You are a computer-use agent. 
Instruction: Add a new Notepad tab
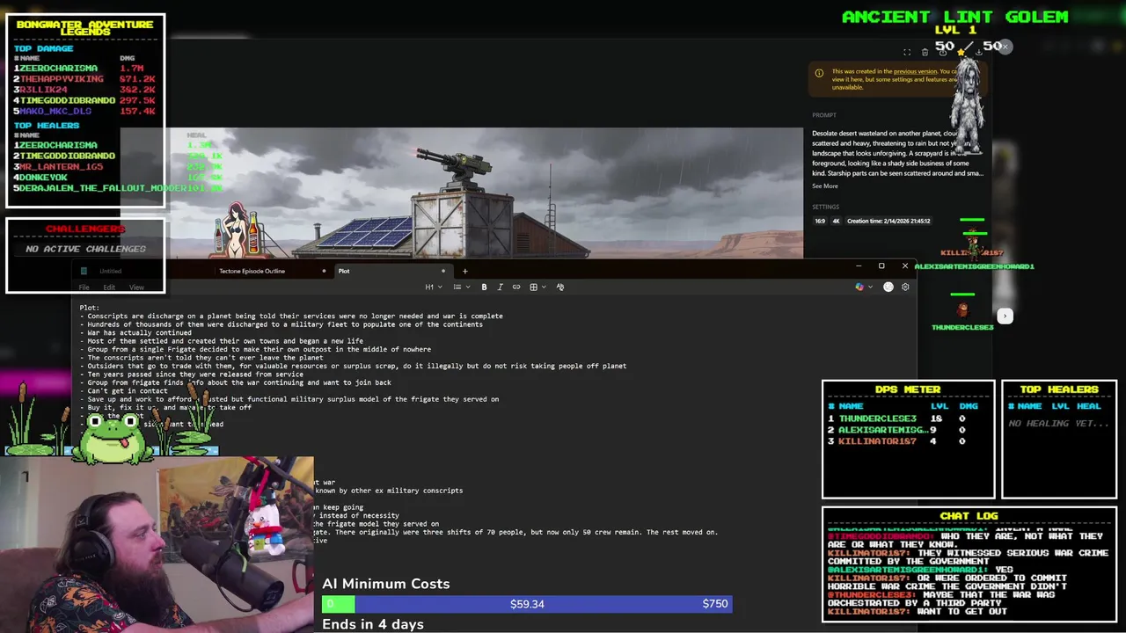(464, 271)
